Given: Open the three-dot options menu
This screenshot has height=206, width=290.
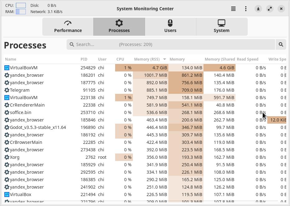Looking at the screenshot, I should [x=246, y=9].
